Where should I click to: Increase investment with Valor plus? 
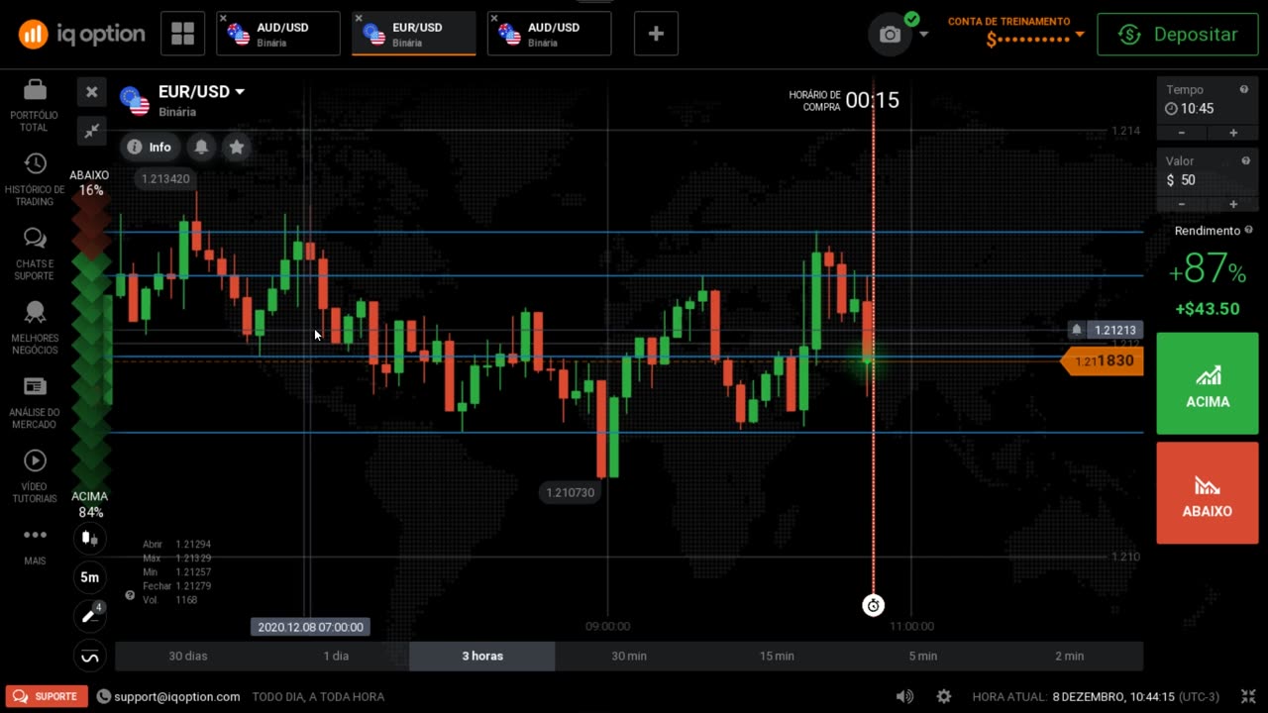(x=1233, y=204)
